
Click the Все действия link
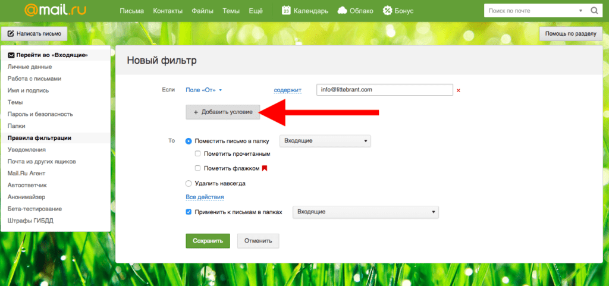pyautogui.click(x=205, y=197)
